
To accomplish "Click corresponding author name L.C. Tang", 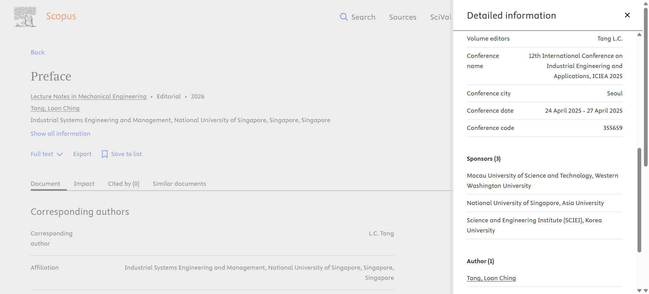I will (381, 233).
